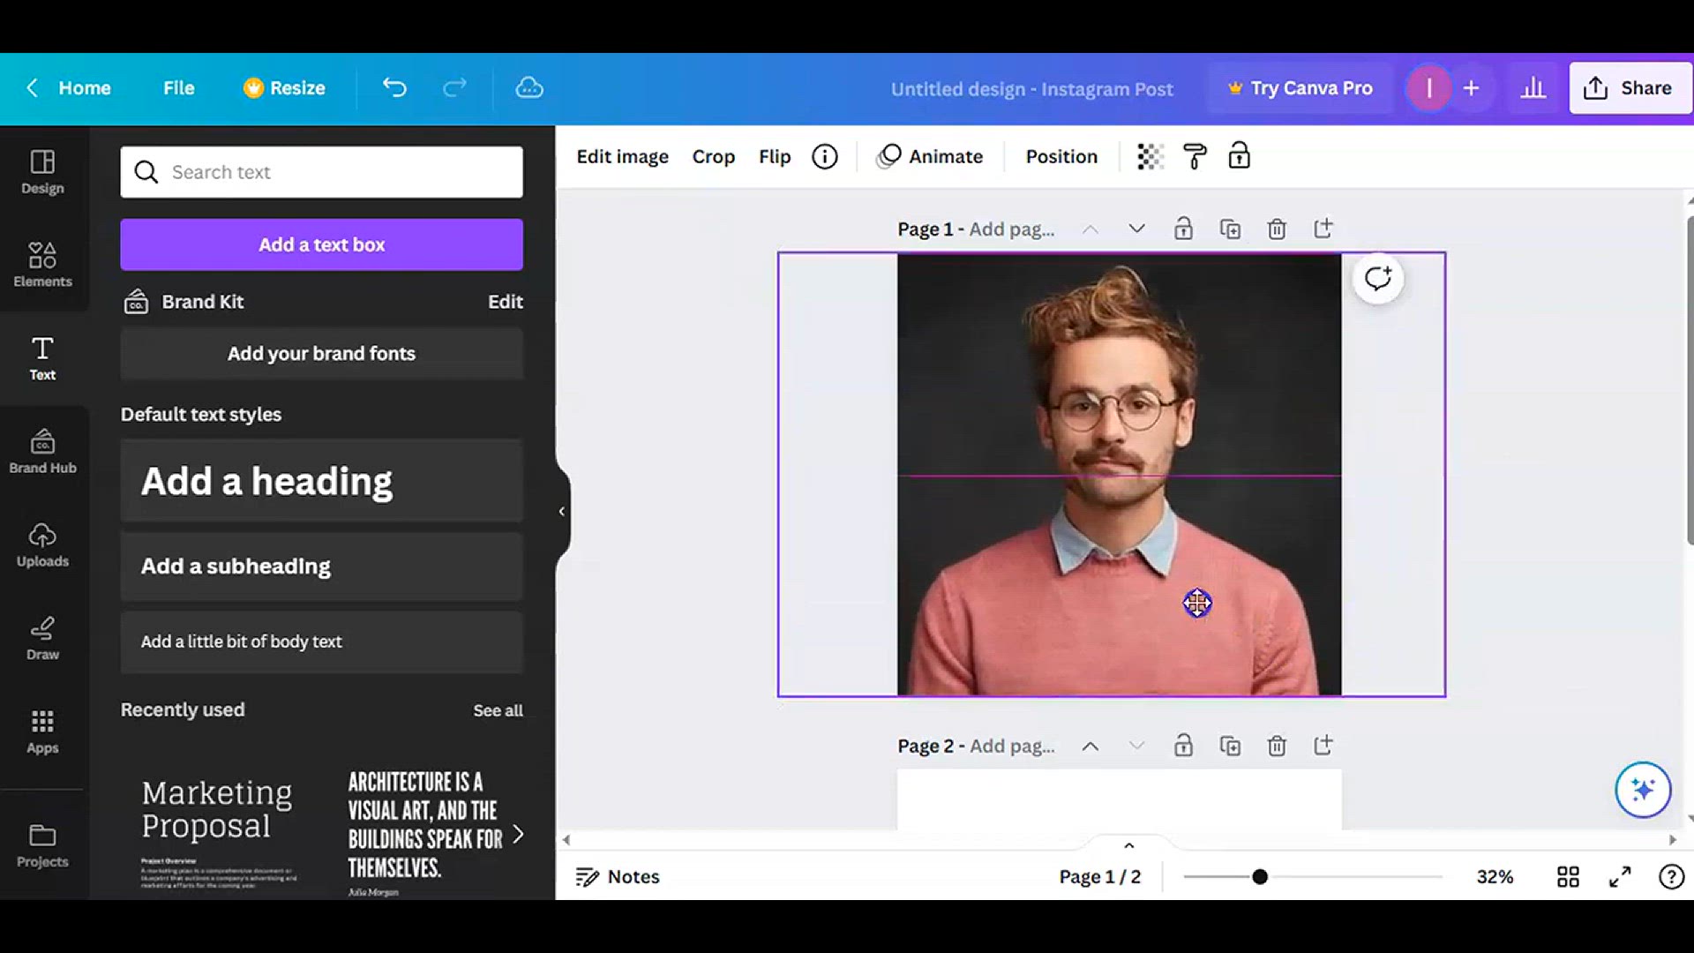The image size is (1694, 953).
Task: Open the File menu
Action: point(178,87)
